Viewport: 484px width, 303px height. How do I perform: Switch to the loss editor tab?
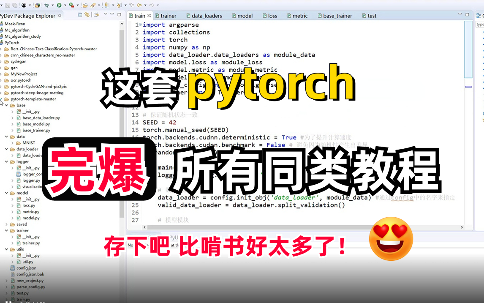click(x=269, y=16)
